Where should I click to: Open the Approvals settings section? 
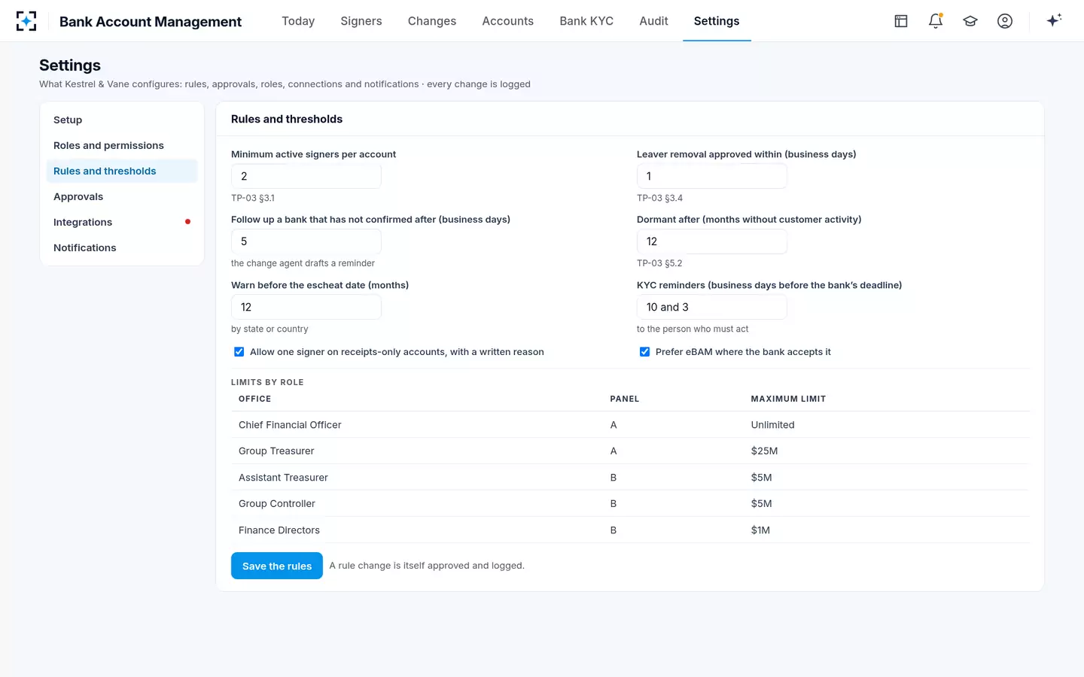coord(122,196)
